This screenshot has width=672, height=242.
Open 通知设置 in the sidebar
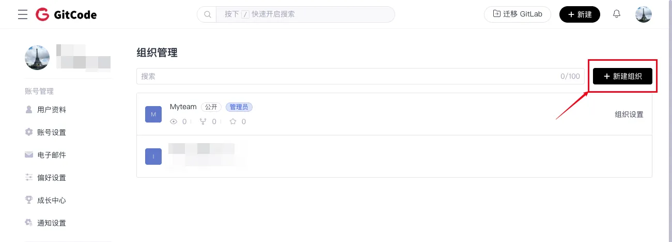[52, 223]
